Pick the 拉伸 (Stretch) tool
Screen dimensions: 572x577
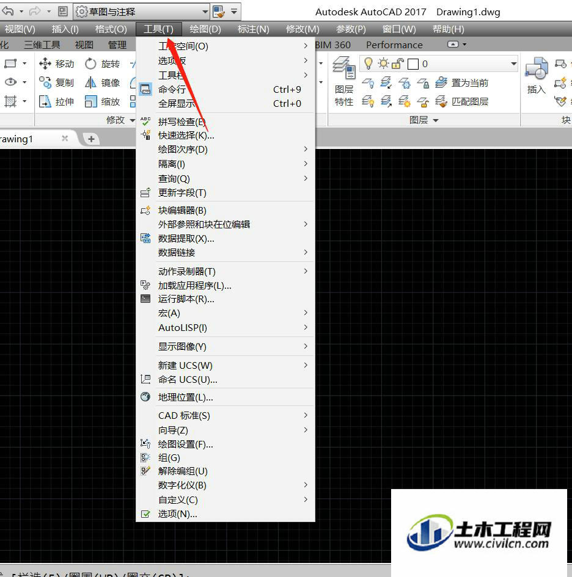point(57,101)
